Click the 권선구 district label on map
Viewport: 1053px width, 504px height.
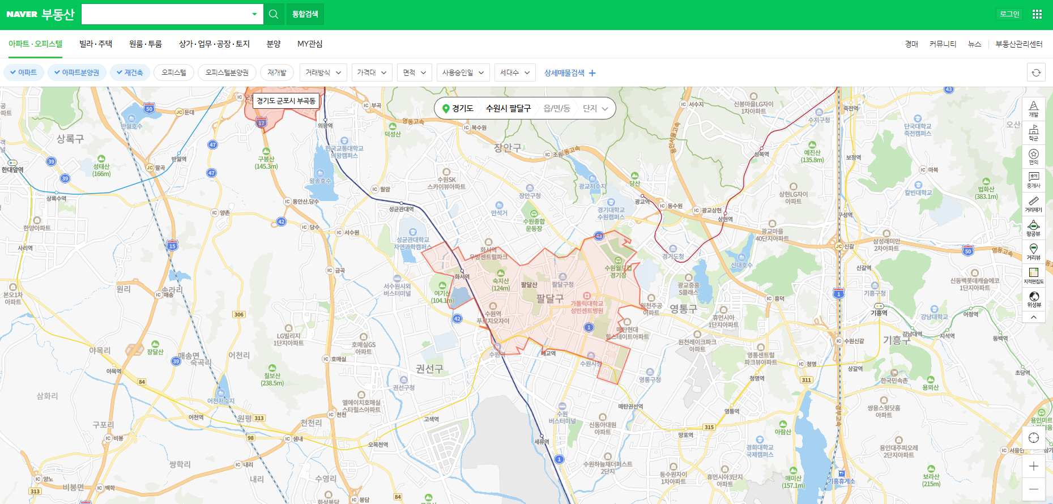[429, 369]
